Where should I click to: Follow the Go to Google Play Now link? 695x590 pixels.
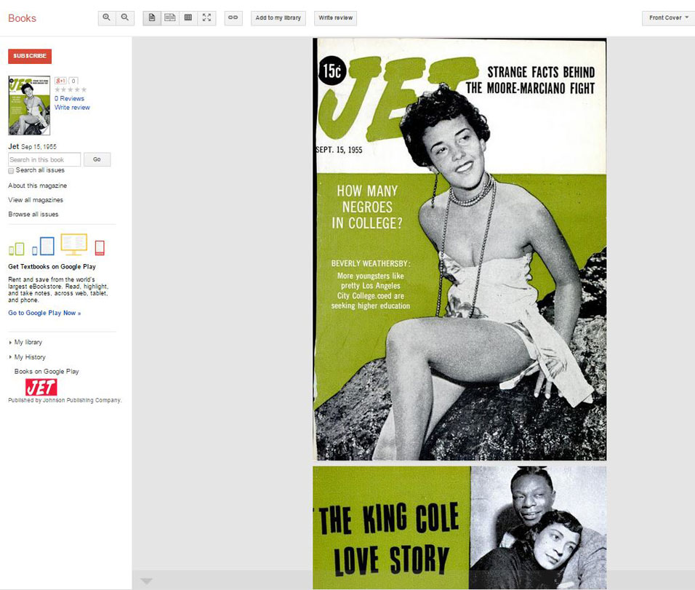point(44,313)
